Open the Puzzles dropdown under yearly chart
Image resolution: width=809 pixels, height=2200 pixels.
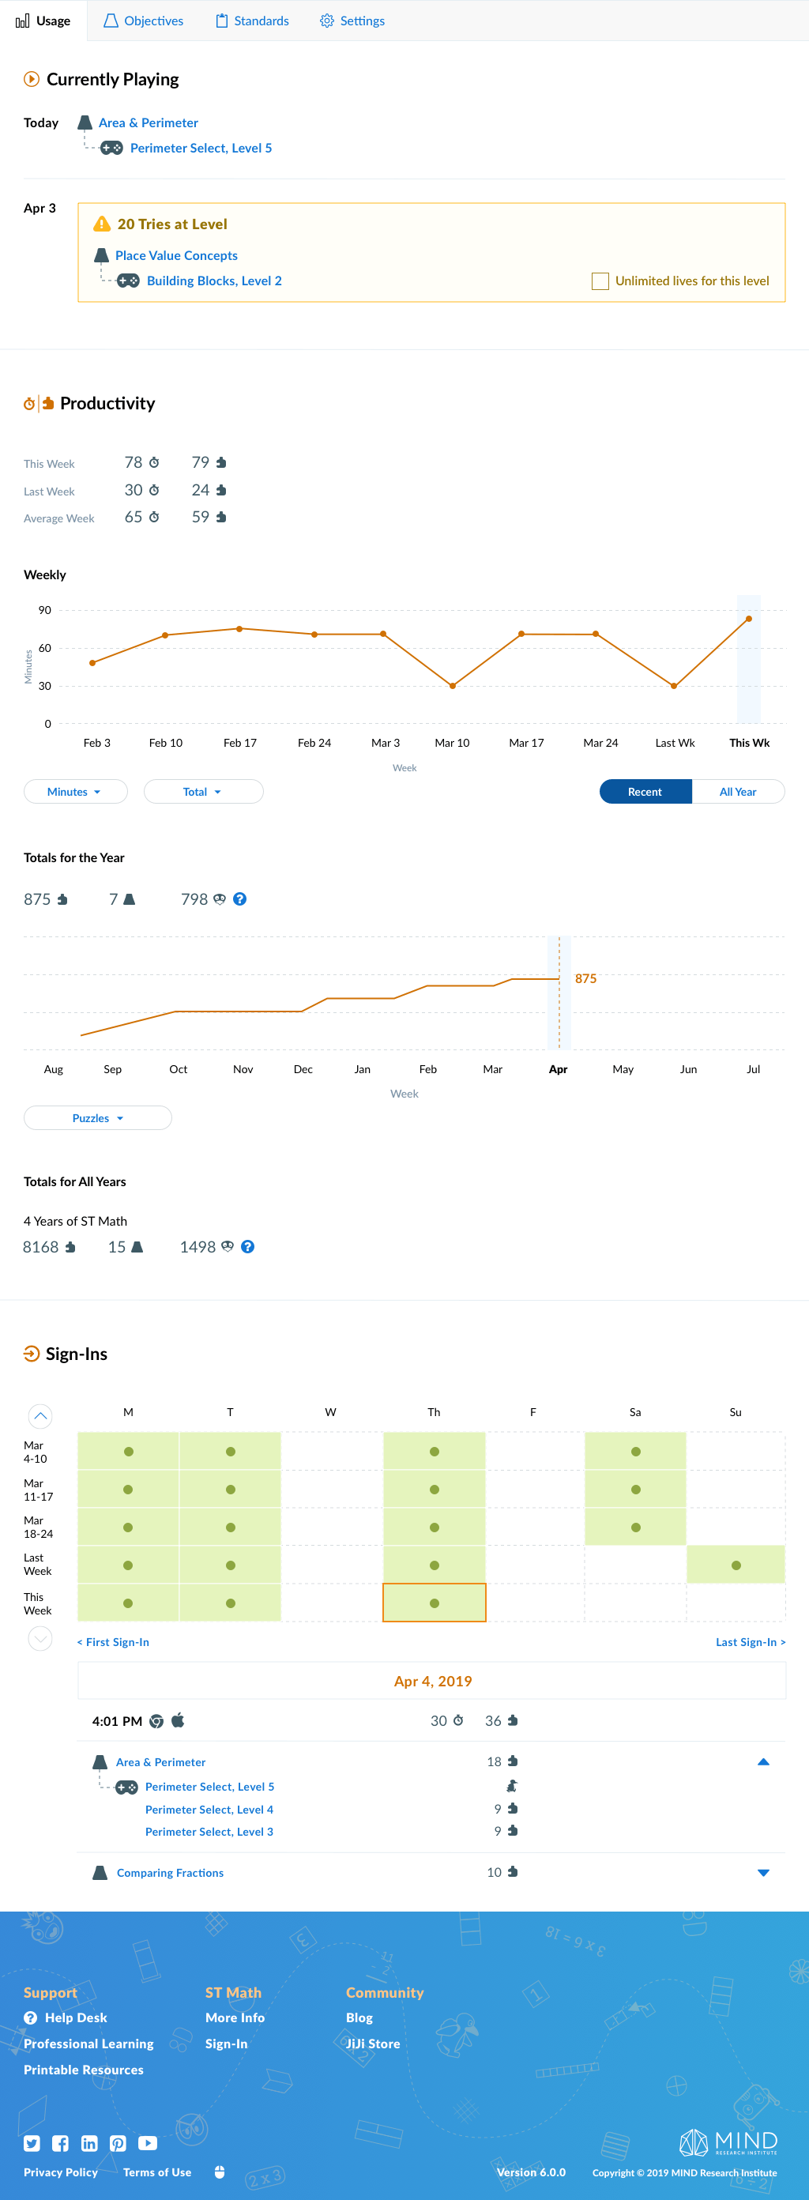pos(97,1118)
